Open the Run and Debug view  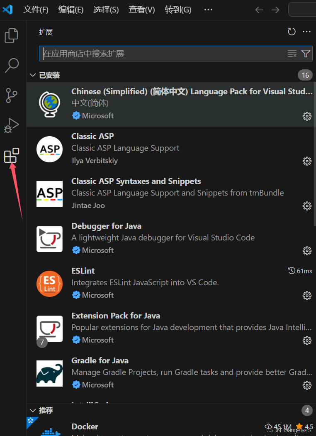[x=11, y=125]
